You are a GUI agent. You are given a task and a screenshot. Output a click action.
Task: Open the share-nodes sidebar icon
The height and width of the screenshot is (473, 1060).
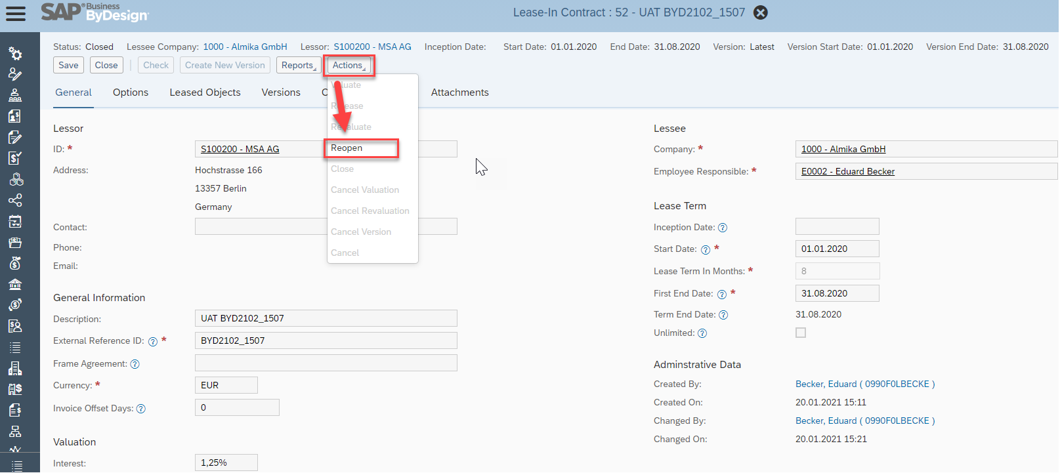(15, 200)
